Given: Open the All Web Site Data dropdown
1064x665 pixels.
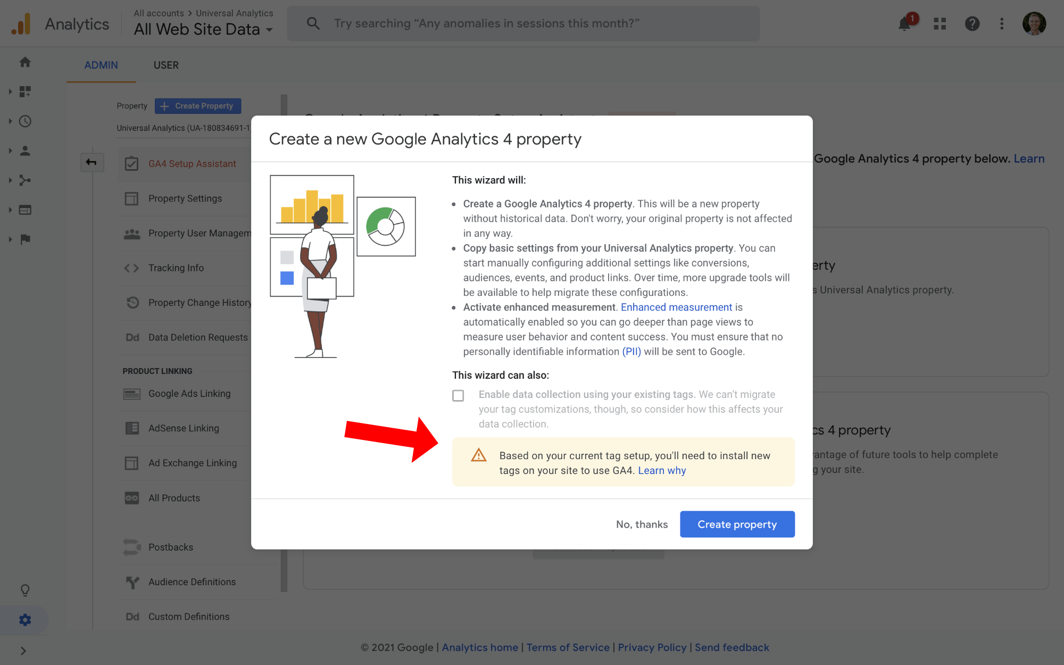Looking at the screenshot, I should point(203,29).
